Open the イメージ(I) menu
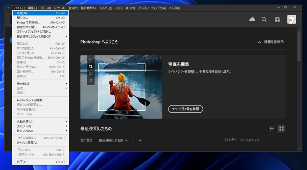Image resolution: width=307 pixels, height=170 pixels. coord(45,8)
